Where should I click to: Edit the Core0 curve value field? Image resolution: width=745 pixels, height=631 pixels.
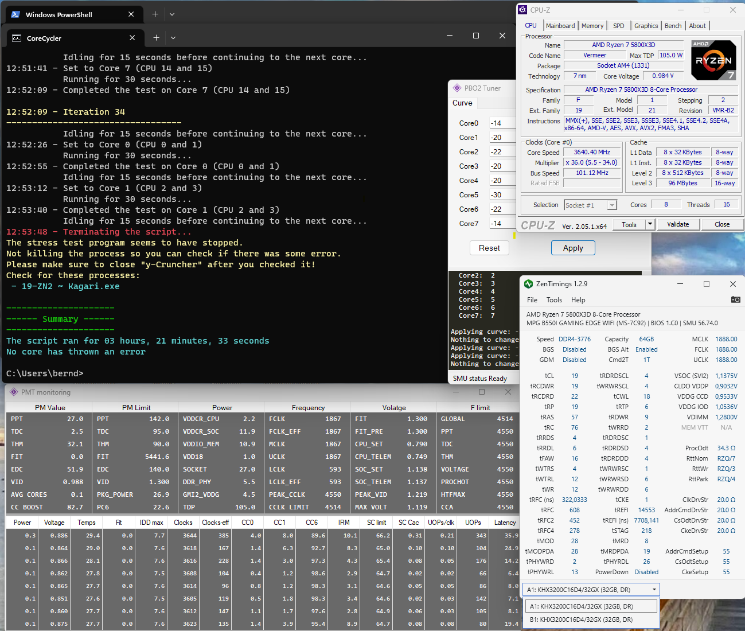(x=503, y=123)
